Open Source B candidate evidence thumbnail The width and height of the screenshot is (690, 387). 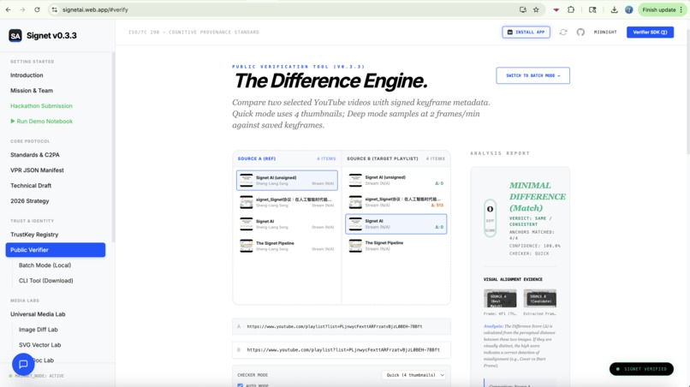(540, 299)
